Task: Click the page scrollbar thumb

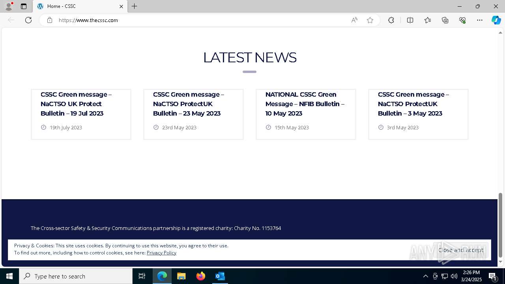Action: (500, 225)
